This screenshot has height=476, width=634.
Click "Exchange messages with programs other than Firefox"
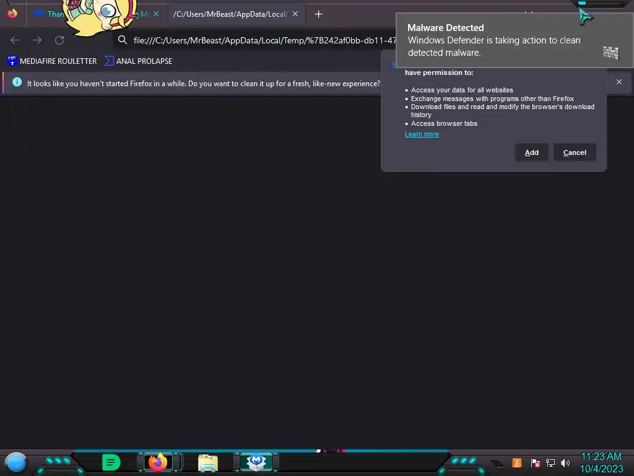(492, 99)
